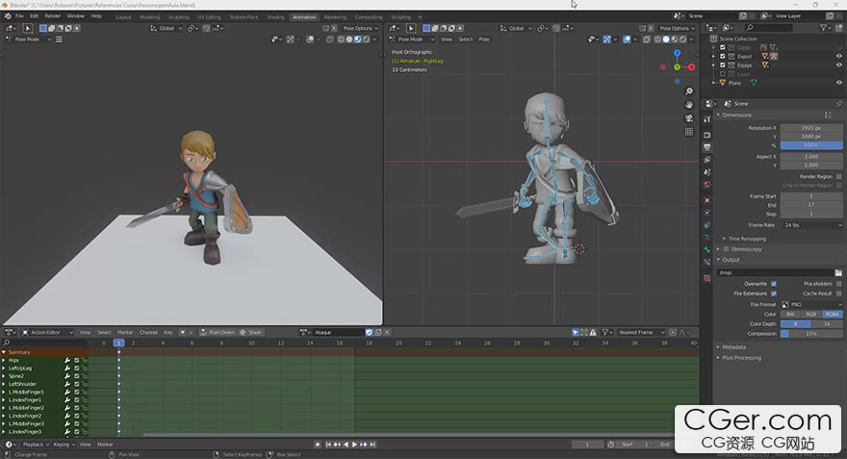Click the fake user shield next to Ataque
The height and width of the screenshot is (459, 847).
(369, 332)
